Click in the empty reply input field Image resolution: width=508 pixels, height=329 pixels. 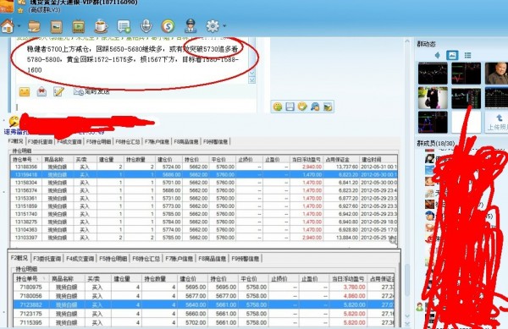click(135, 107)
